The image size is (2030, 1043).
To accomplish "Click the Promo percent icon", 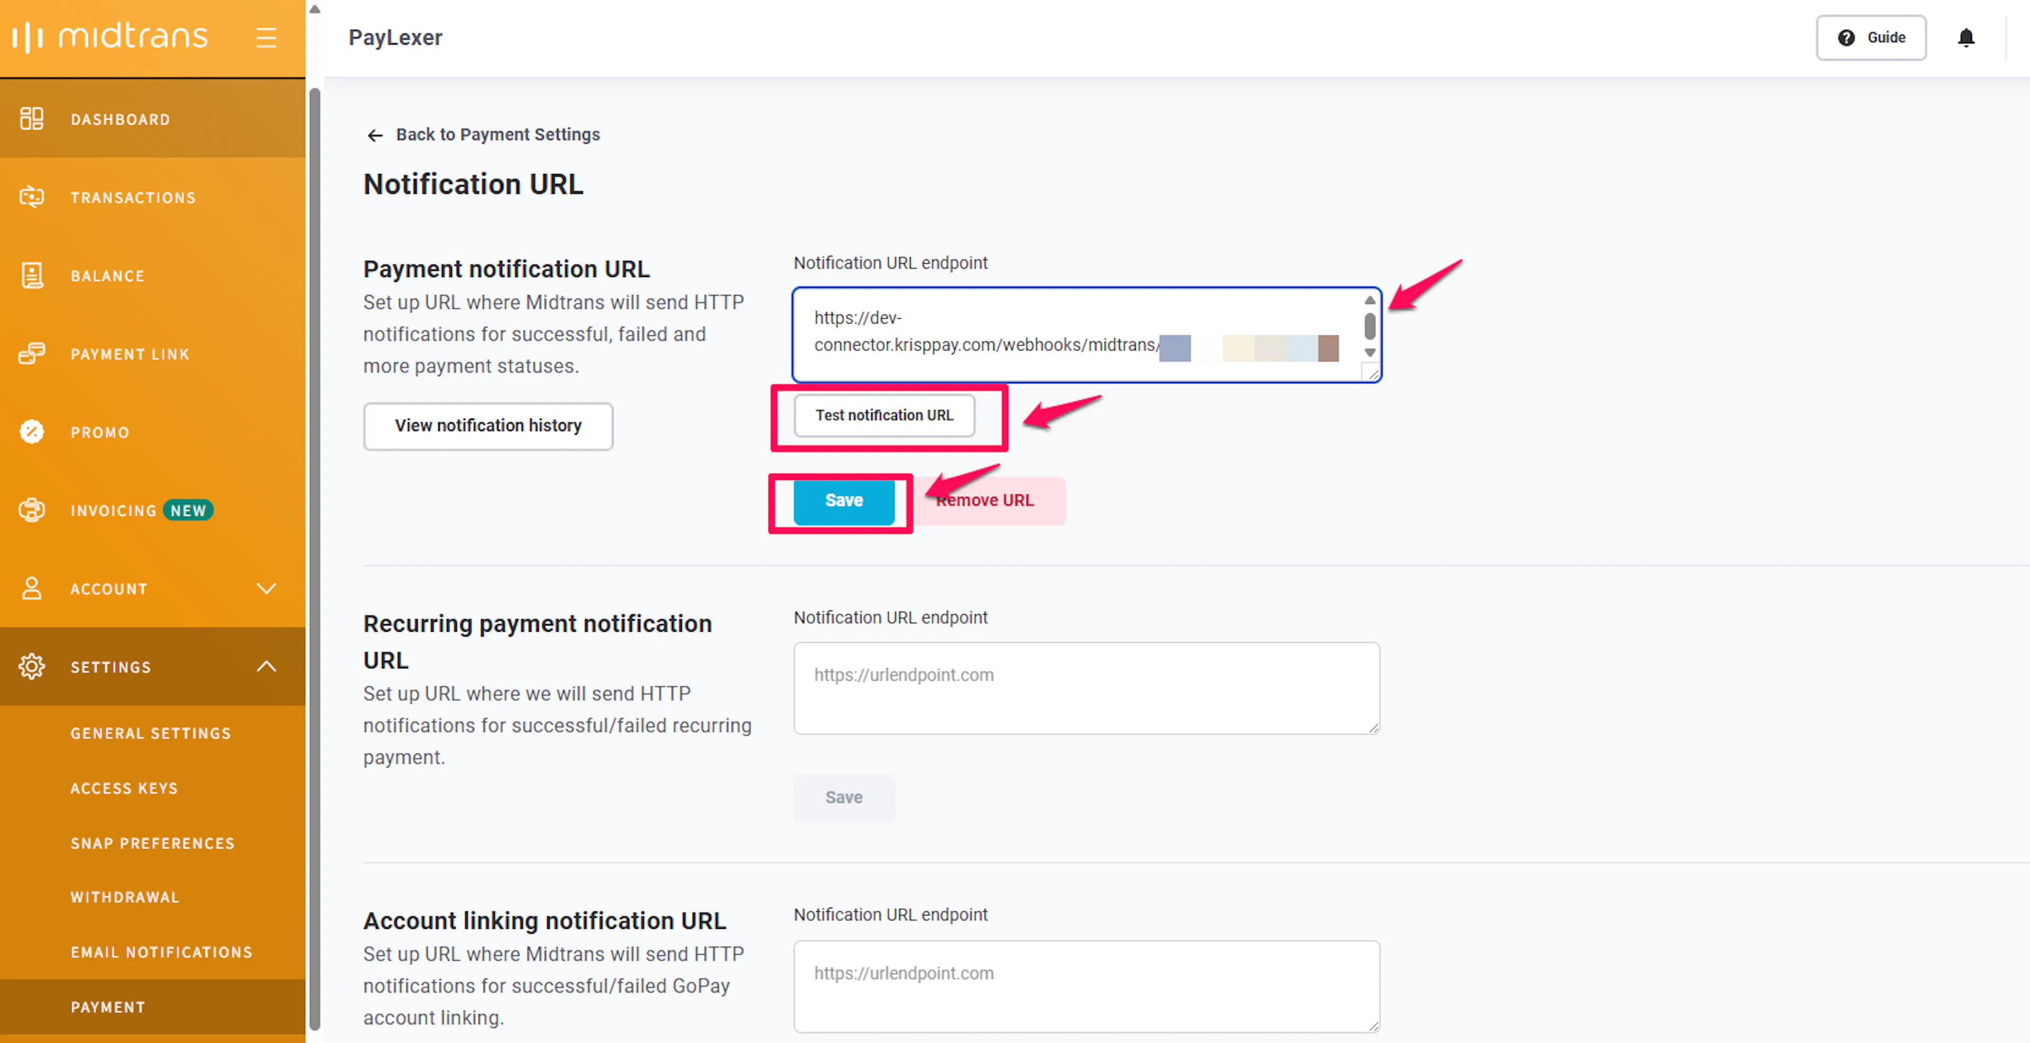I will tap(32, 432).
